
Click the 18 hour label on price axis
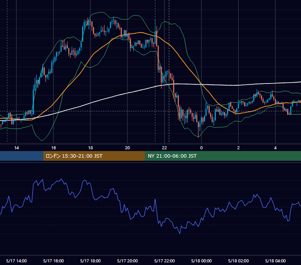(x=90, y=148)
